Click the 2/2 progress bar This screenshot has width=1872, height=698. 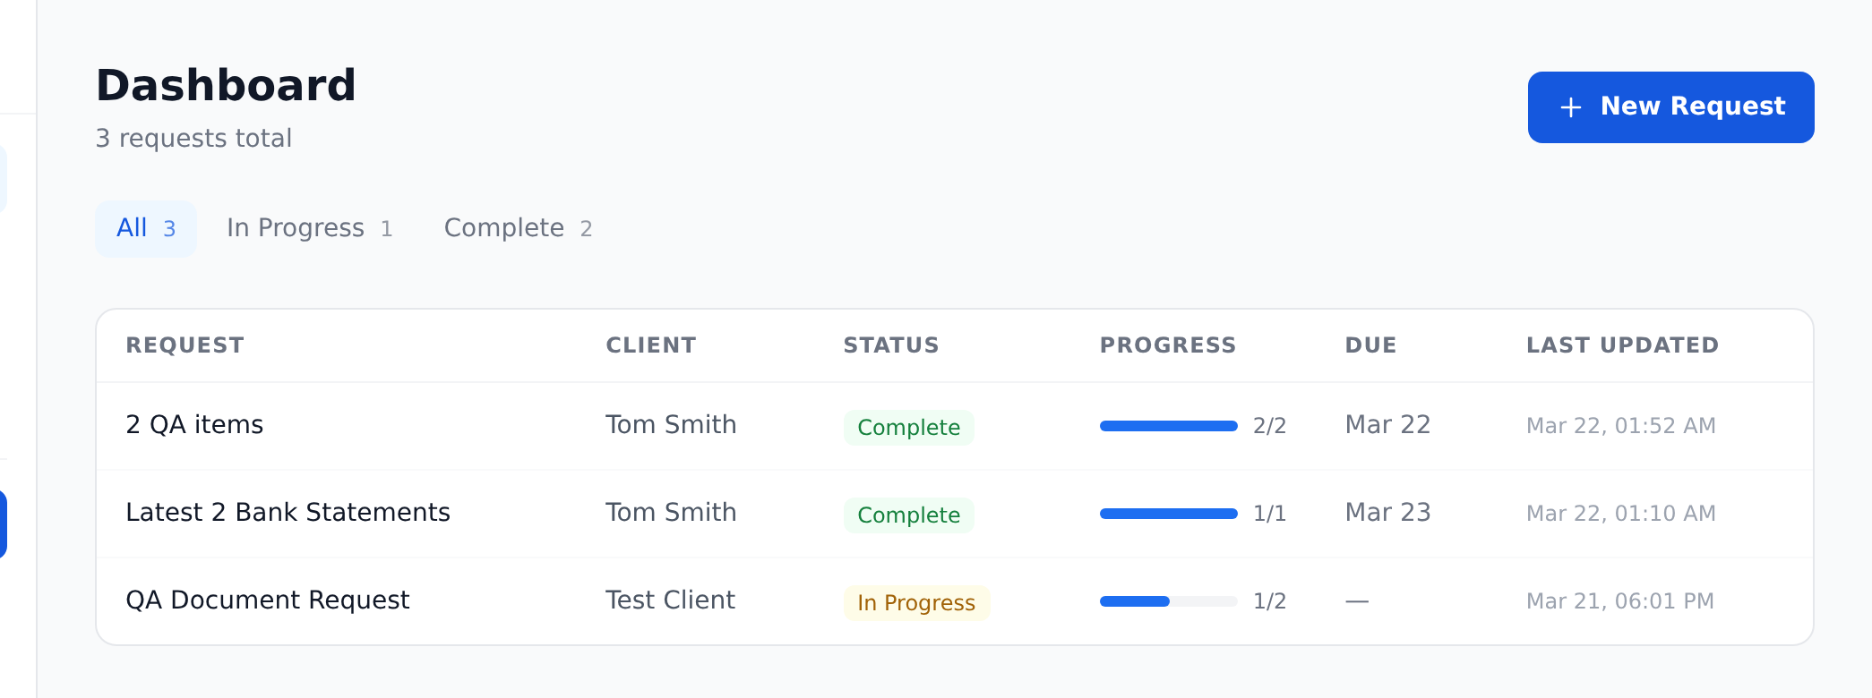[x=1168, y=426]
